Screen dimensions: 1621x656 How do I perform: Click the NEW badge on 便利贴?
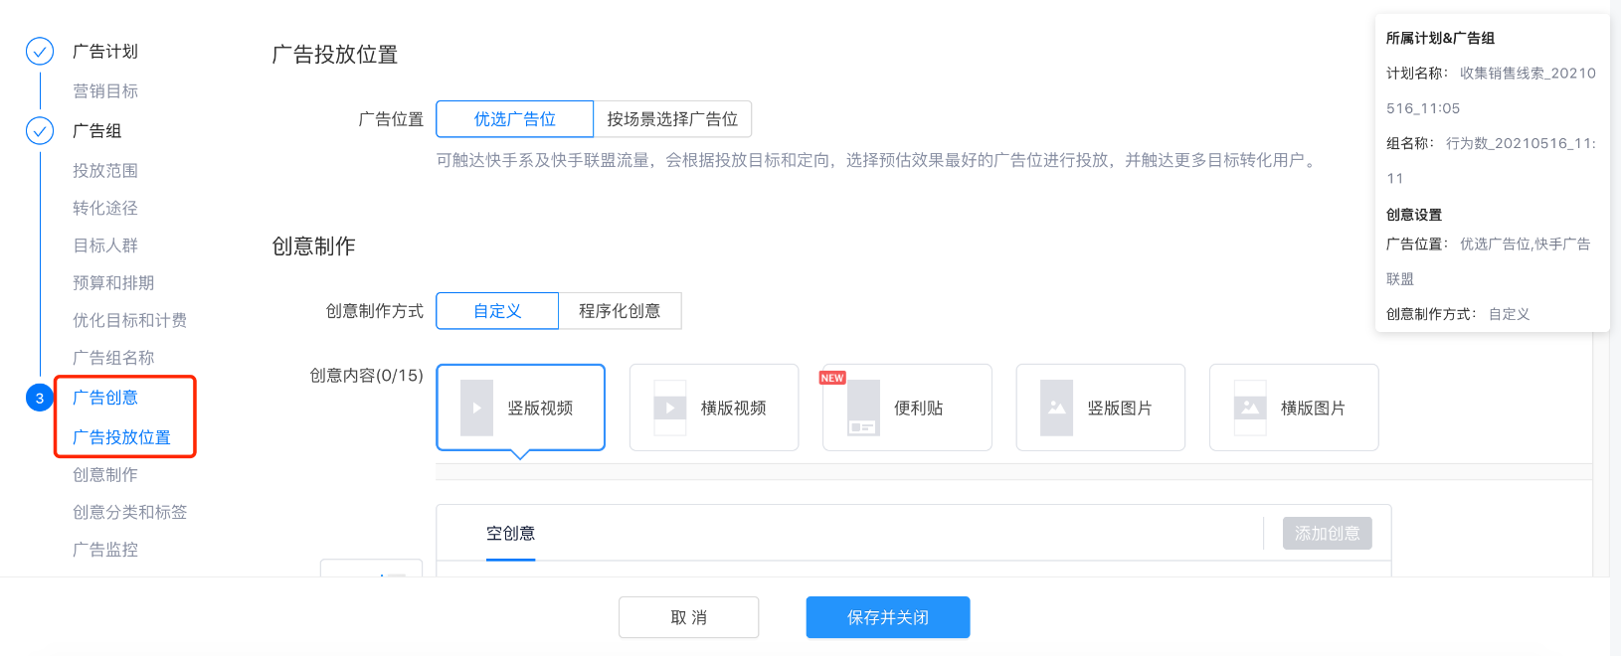832,378
